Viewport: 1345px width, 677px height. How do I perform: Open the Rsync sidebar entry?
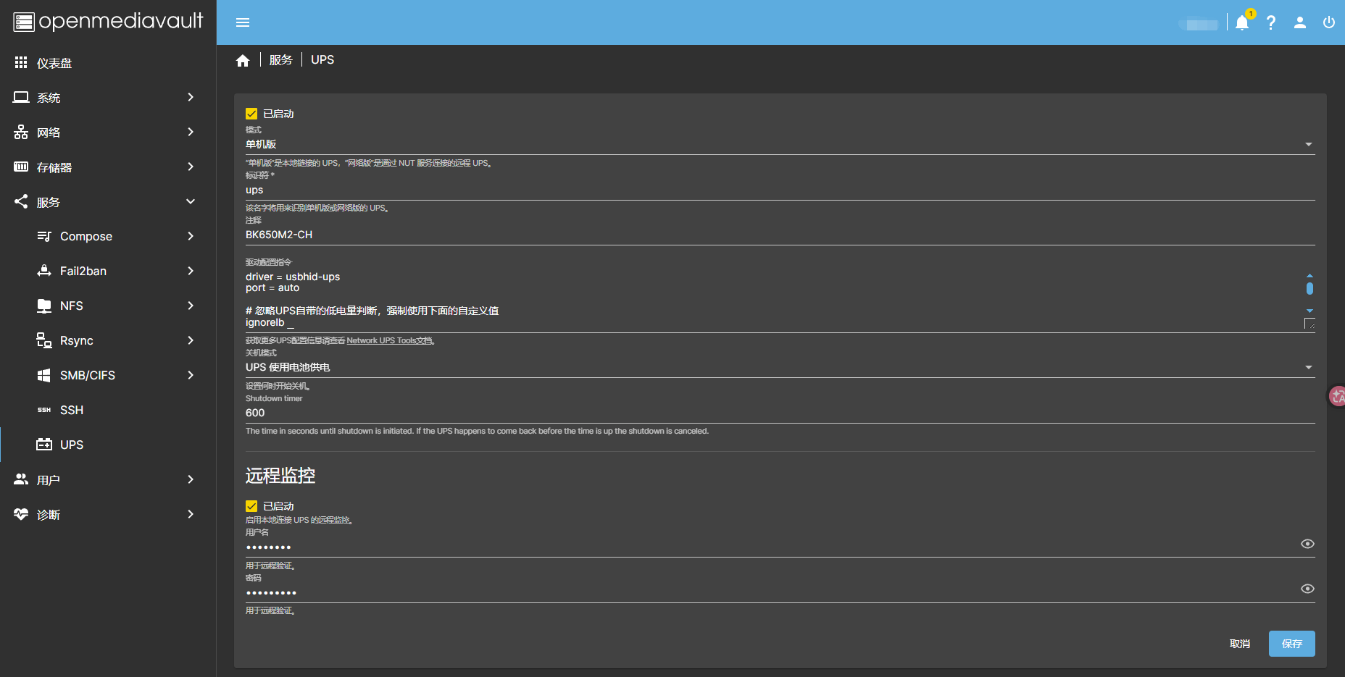[x=108, y=340]
